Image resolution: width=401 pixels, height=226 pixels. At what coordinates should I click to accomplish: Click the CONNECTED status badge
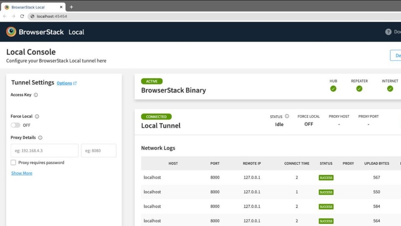[156, 117]
